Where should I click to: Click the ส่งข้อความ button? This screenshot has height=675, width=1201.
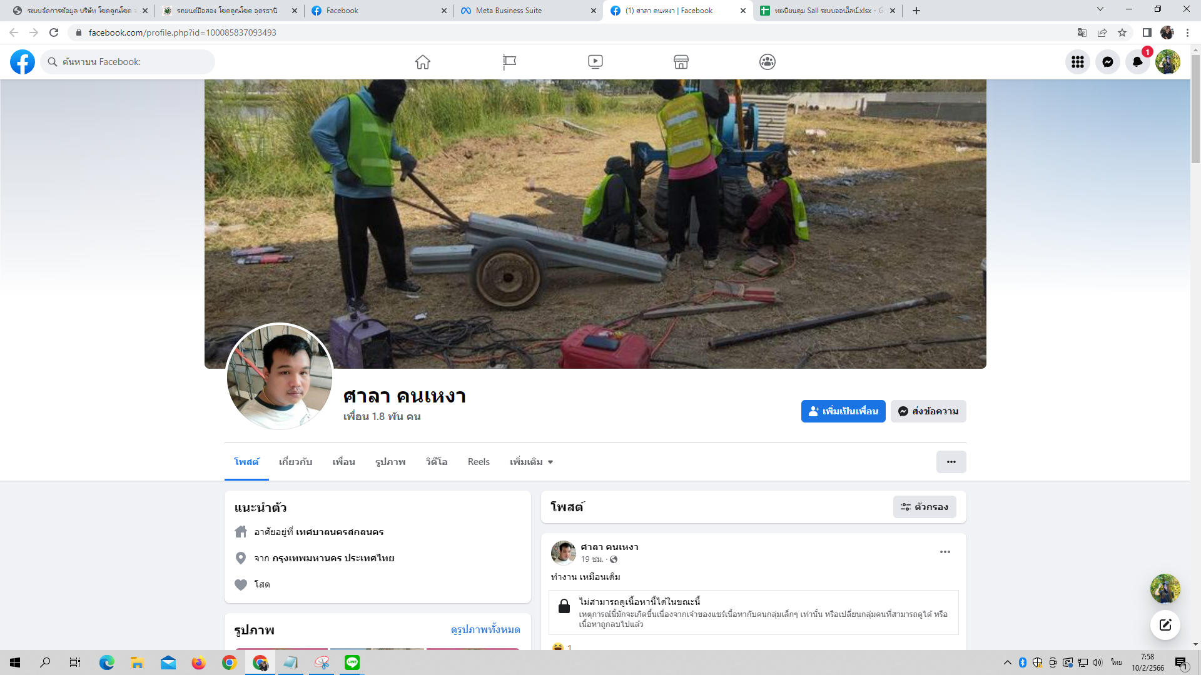pyautogui.click(x=928, y=411)
